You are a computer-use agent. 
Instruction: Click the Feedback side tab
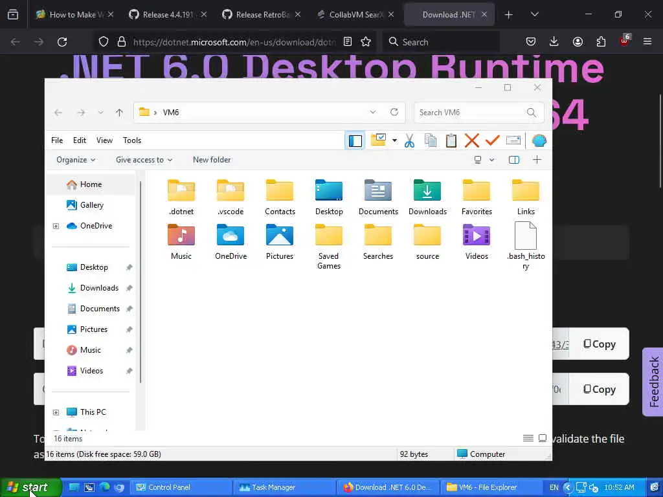[653, 382]
